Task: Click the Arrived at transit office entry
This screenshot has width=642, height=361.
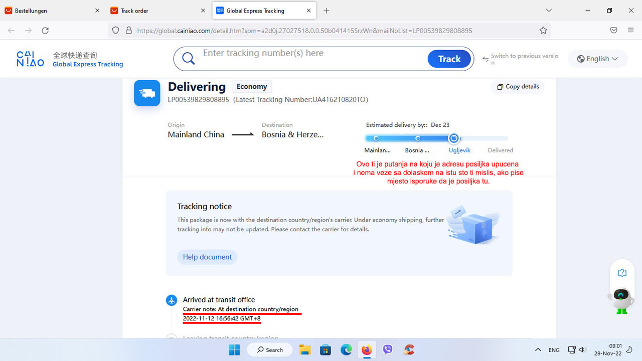Action: point(219,299)
